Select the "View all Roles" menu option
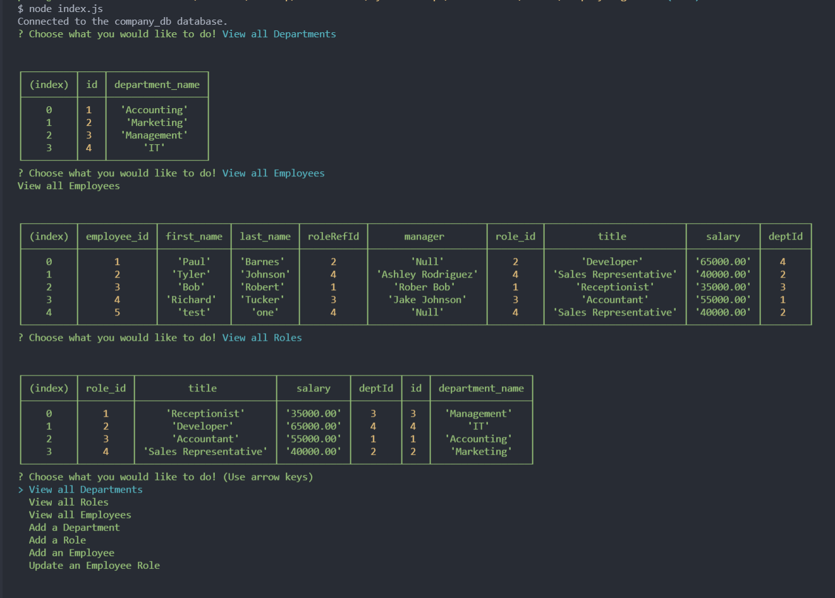The image size is (835, 598). pos(68,501)
